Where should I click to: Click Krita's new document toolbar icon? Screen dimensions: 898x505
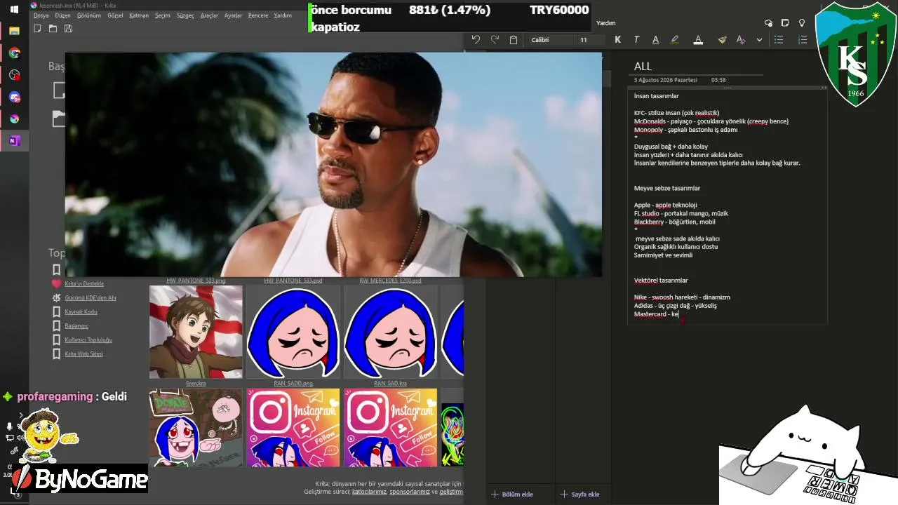point(37,29)
